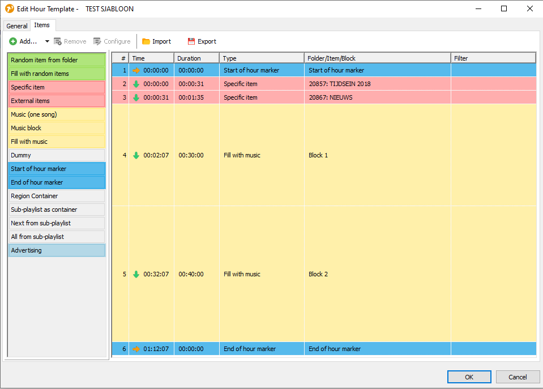Click the orange arrow in row 6
Viewport: 543px width, 389px height.
[136, 349]
